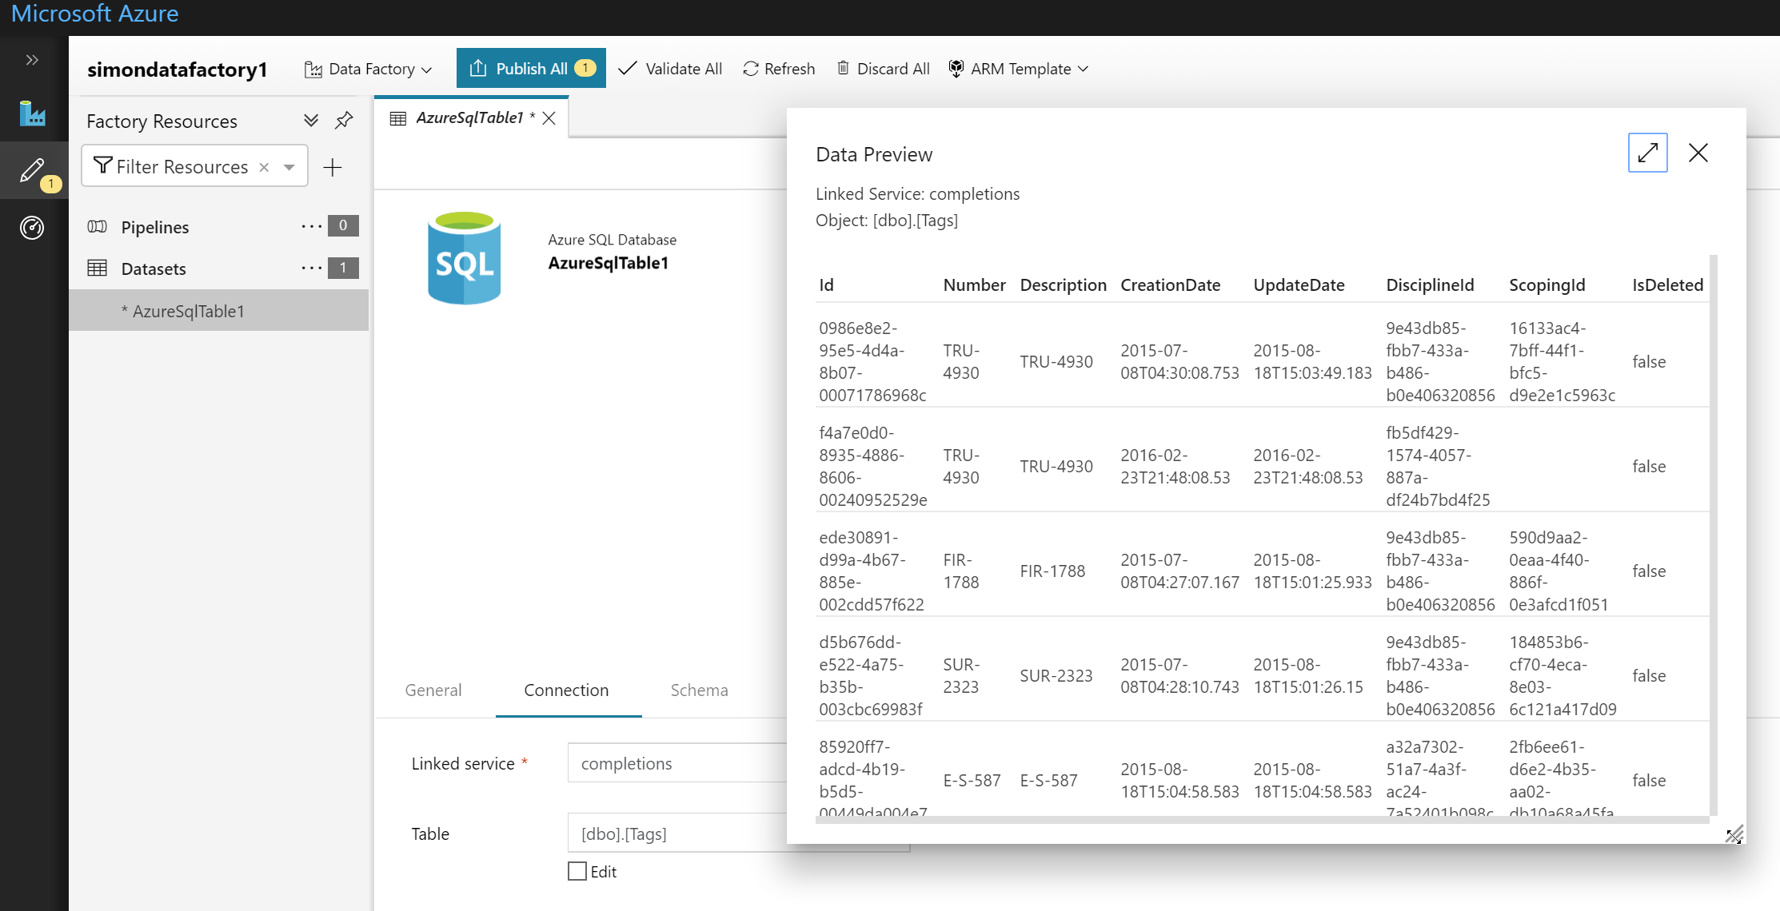Click the Pipelines count badge 0
The image size is (1780, 911).
(x=343, y=226)
